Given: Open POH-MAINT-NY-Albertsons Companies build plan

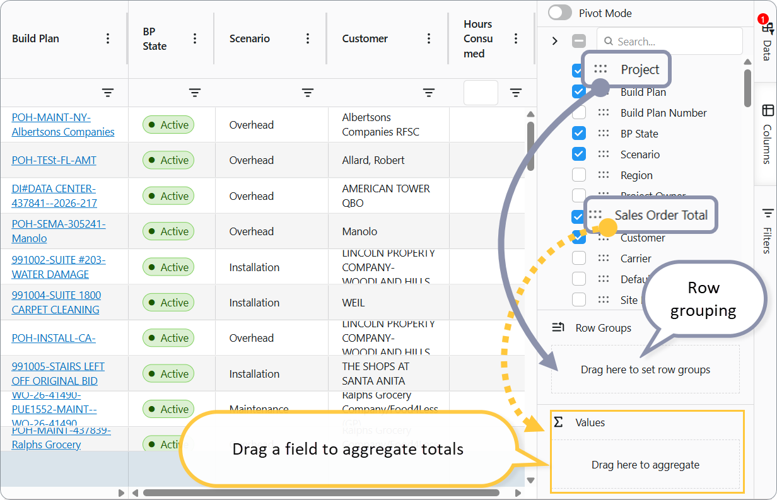Looking at the screenshot, I should (63, 125).
